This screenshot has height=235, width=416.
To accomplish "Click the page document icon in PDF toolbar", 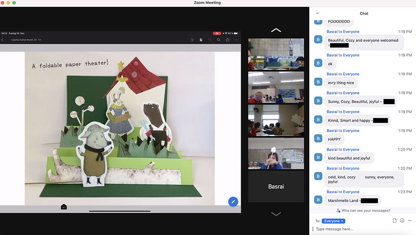I will (201, 40).
